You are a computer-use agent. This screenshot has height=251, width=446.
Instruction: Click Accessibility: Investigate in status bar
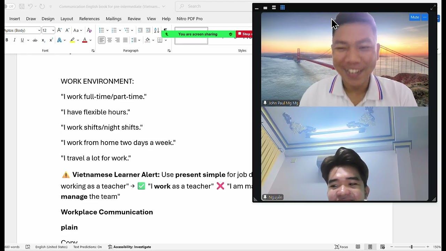tap(129, 247)
